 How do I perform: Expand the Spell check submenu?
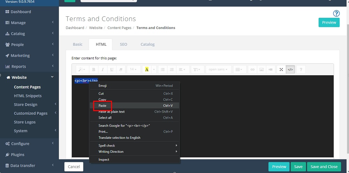(135, 146)
